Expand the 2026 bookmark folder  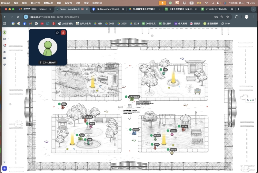pos(110,24)
